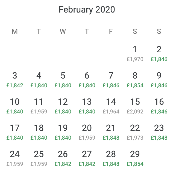Viewport: 176px width, 174px height.
Task: Select February 5 date cell
Action: tap(63, 80)
